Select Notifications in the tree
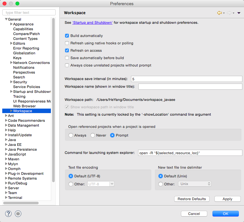244x222 pixels. pyautogui.click(x=23, y=67)
